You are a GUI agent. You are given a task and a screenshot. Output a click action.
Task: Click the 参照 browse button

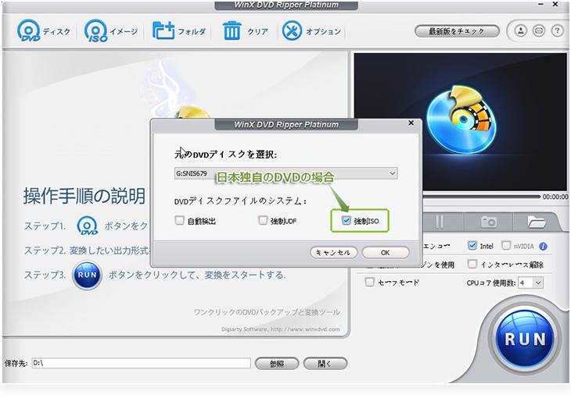click(x=277, y=364)
